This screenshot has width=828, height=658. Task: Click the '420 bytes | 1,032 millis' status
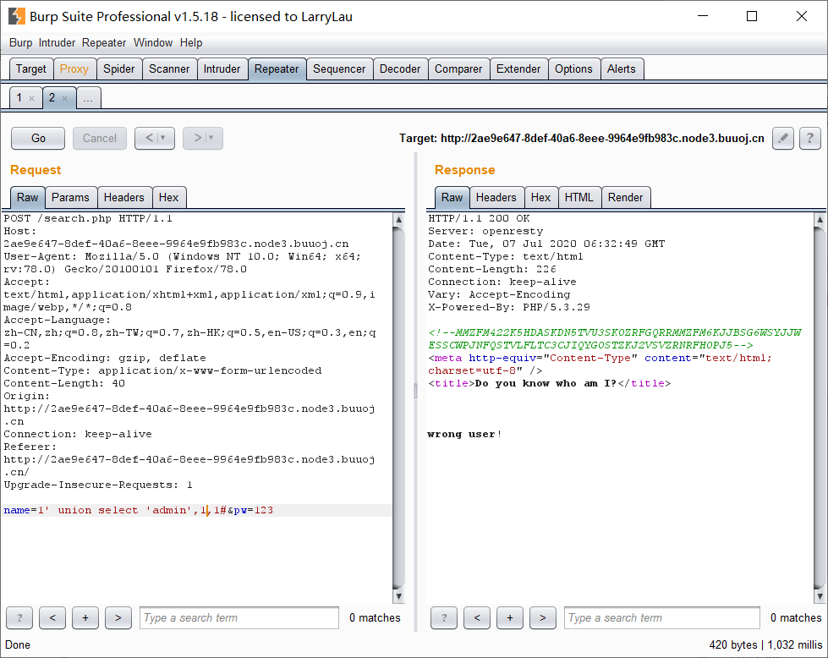click(765, 645)
